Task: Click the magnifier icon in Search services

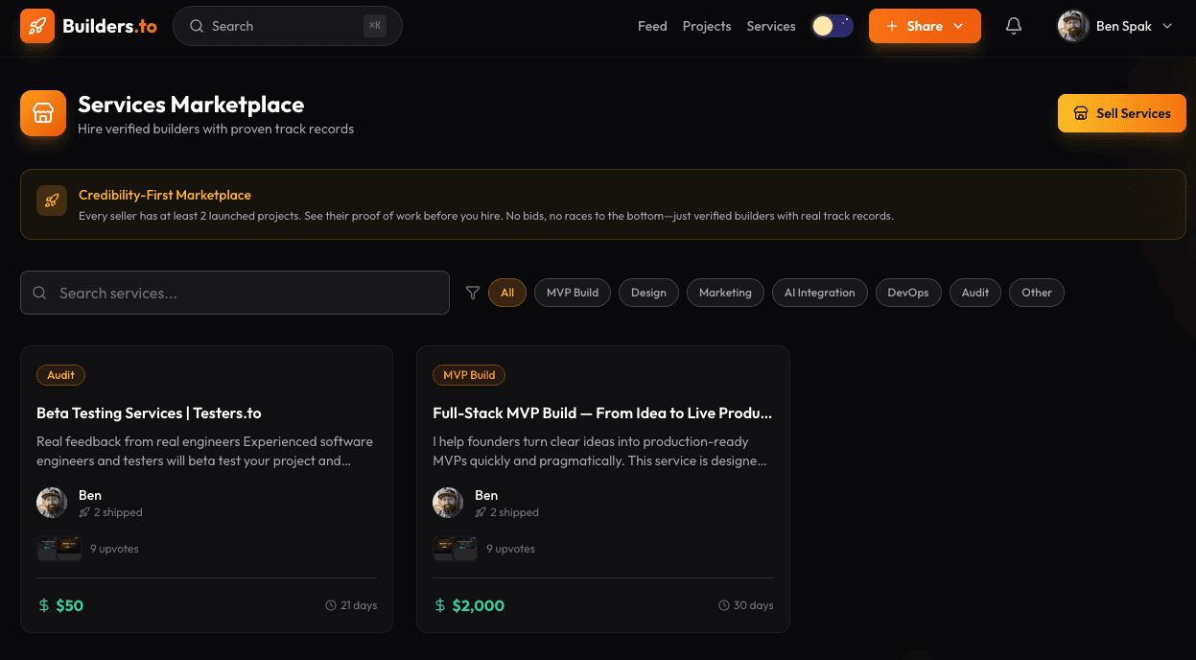Action: (39, 293)
